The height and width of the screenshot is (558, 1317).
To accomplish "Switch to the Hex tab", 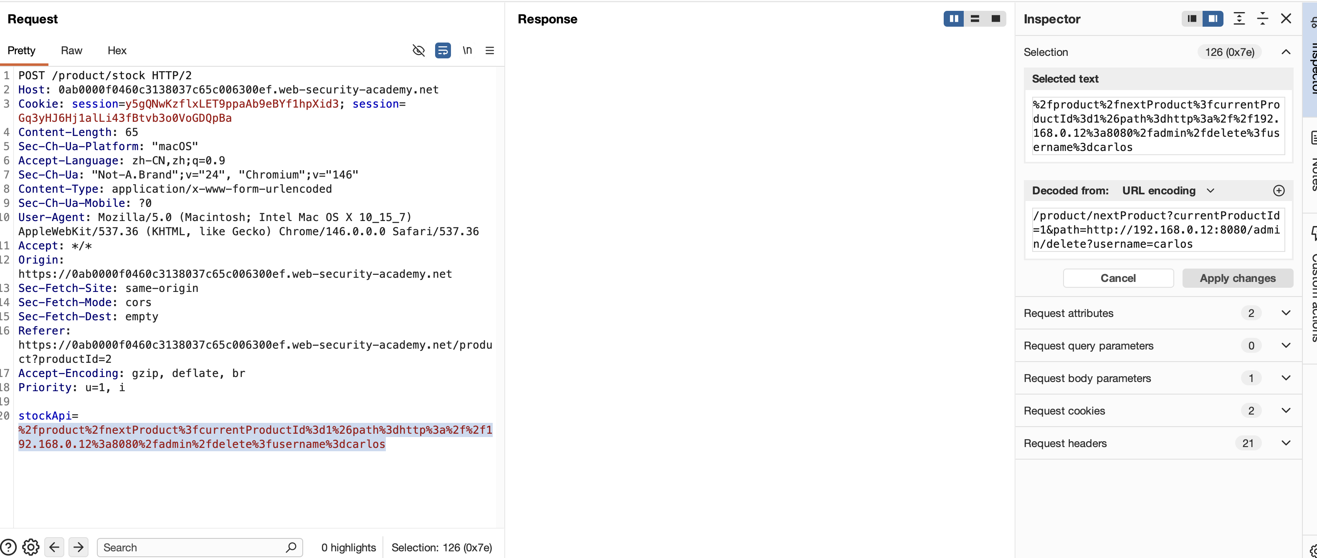I will (117, 50).
